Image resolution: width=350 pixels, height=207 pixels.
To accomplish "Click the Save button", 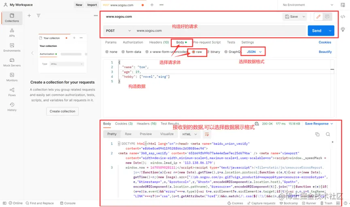I will tap(291, 17).
